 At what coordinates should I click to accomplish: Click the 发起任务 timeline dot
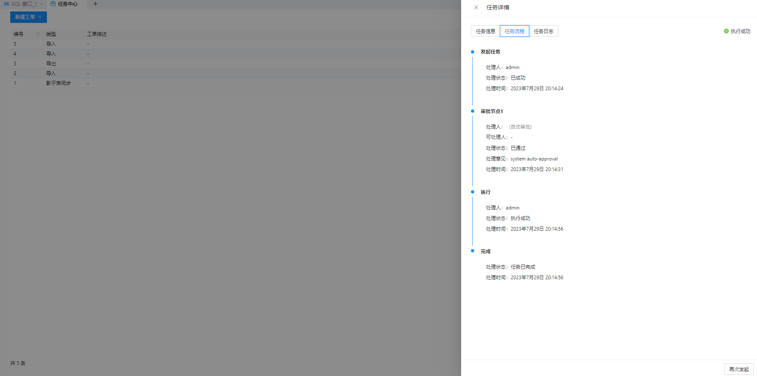(x=473, y=52)
